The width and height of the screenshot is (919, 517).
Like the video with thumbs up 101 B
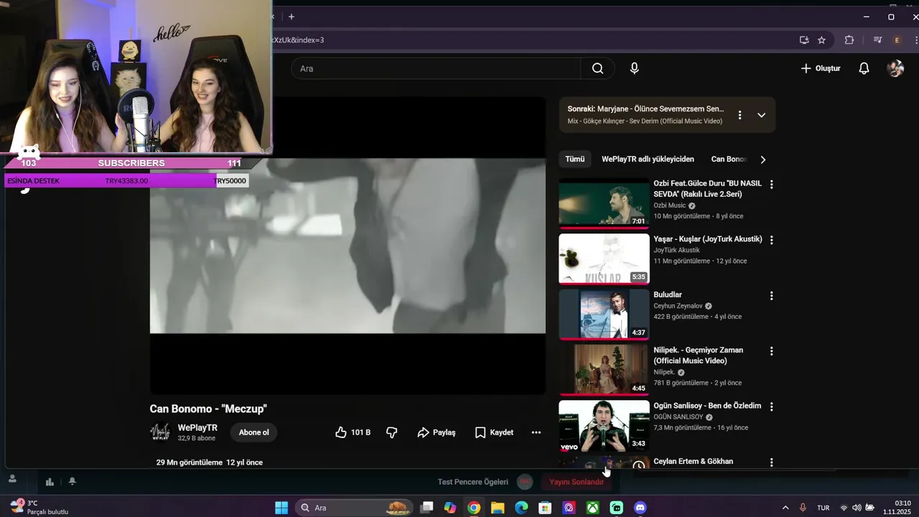pos(353,432)
